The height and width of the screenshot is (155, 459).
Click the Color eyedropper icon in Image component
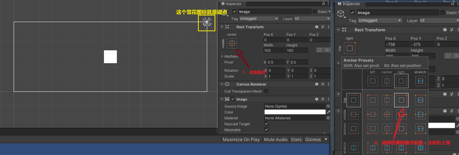click(x=328, y=112)
